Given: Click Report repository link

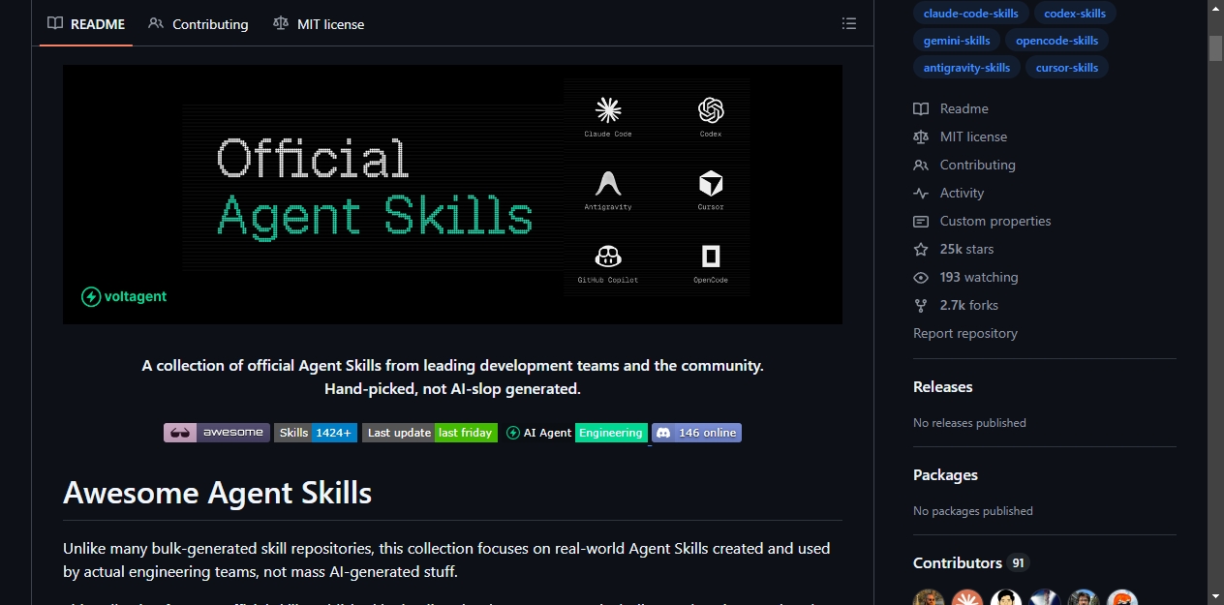Looking at the screenshot, I should tap(964, 333).
